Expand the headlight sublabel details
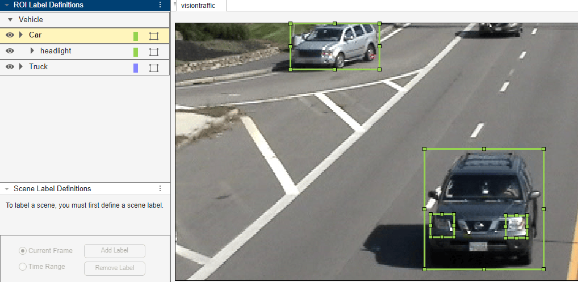 click(x=32, y=51)
